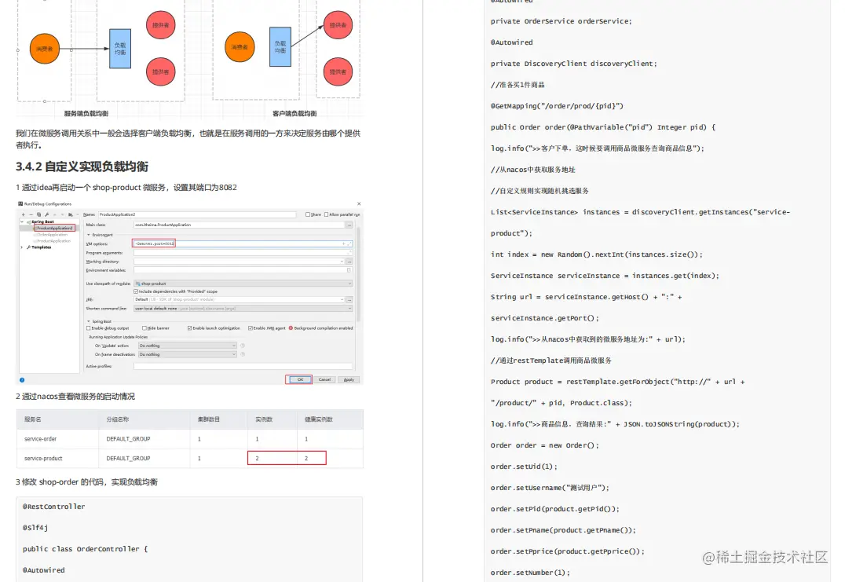The height and width of the screenshot is (582, 845).
Task: Click the 健康实例数 table header
Action: click(319, 419)
